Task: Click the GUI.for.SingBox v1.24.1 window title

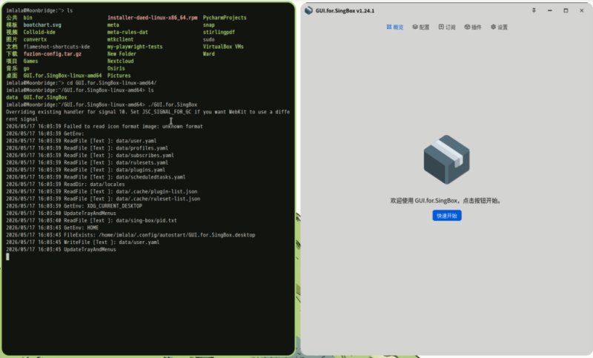Action: (x=345, y=11)
